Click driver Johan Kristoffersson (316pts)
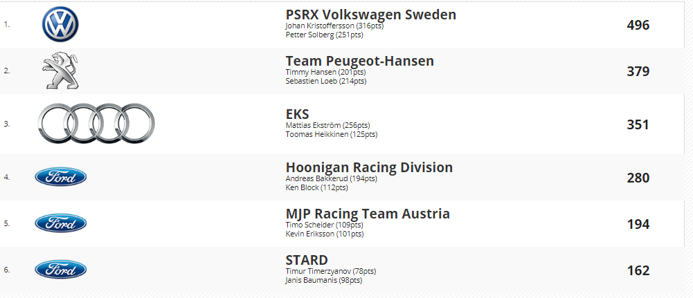The height and width of the screenshot is (298, 693). coord(334,26)
